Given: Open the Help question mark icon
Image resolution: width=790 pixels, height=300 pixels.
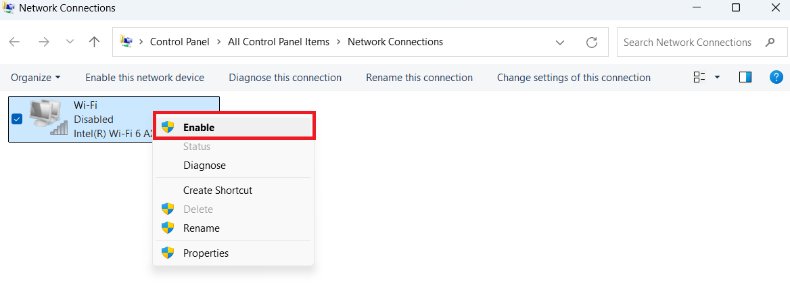Looking at the screenshot, I should (x=776, y=77).
